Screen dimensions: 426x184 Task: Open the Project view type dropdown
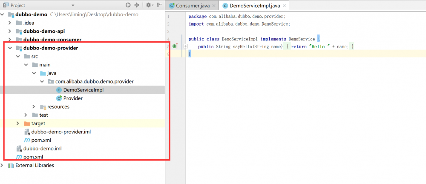(73, 5)
